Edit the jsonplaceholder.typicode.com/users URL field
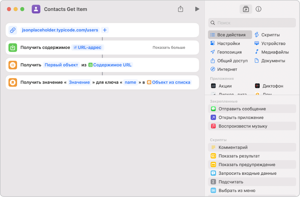Image resolution: width=300 pixels, height=197 pixels. [60, 30]
